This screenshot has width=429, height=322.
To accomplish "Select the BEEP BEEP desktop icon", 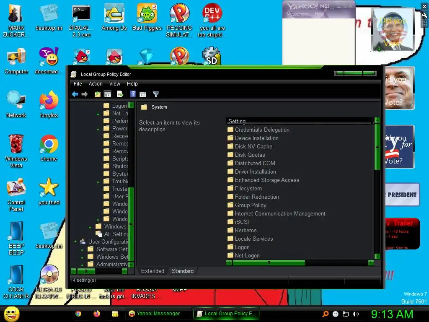I will point(16,238).
